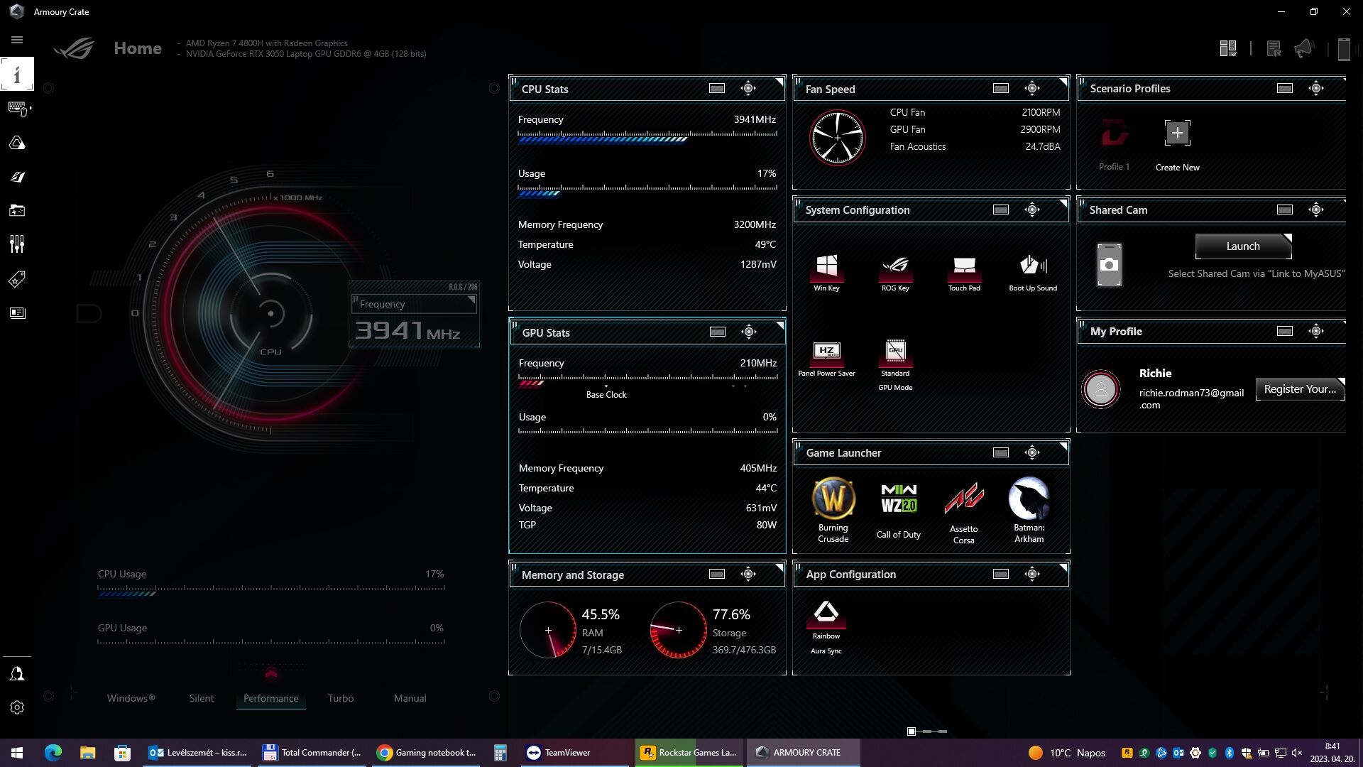Open the dashboard layout selector icon
This screenshot has height=767, width=1363.
coord(1228,48)
